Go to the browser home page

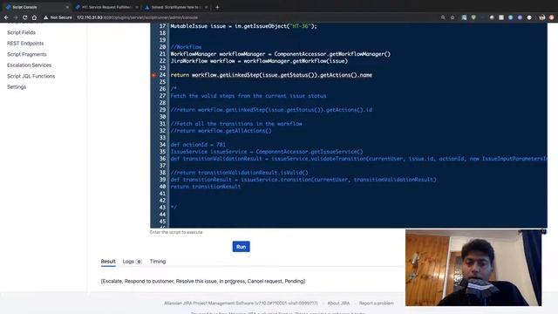(34, 17)
